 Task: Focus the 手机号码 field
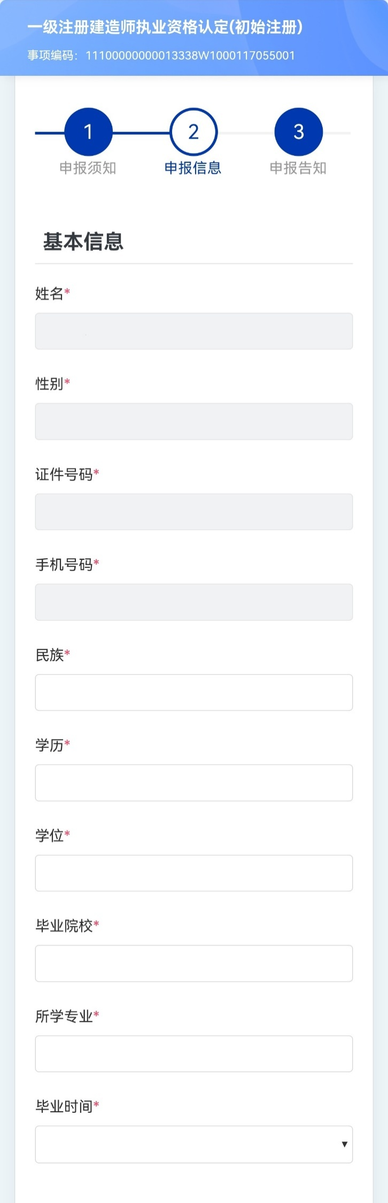(x=193, y=602)
